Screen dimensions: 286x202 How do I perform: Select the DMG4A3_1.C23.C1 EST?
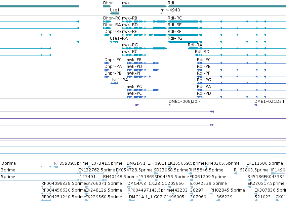pos(129,187)
